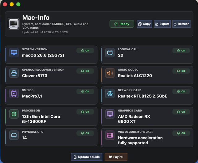Click the OPENCORE/CLOVER VERSION label
The width and height of the screenshot is (198, 163).
[x=43, y=70]
